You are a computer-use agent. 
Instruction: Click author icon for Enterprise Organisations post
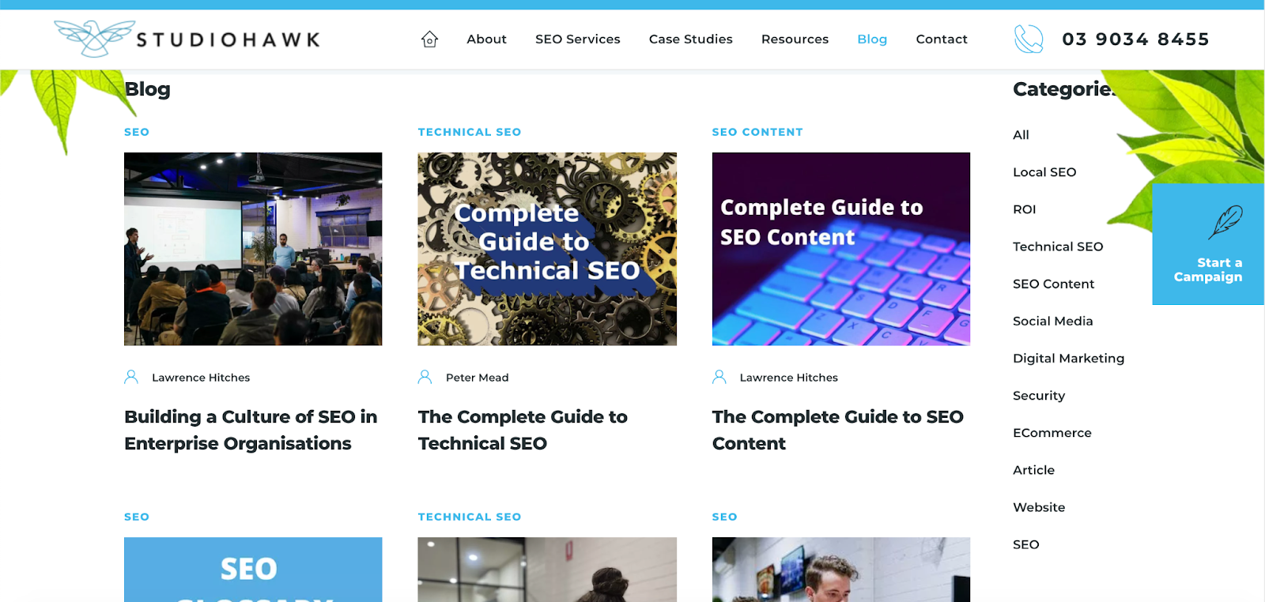pos(131,377)
